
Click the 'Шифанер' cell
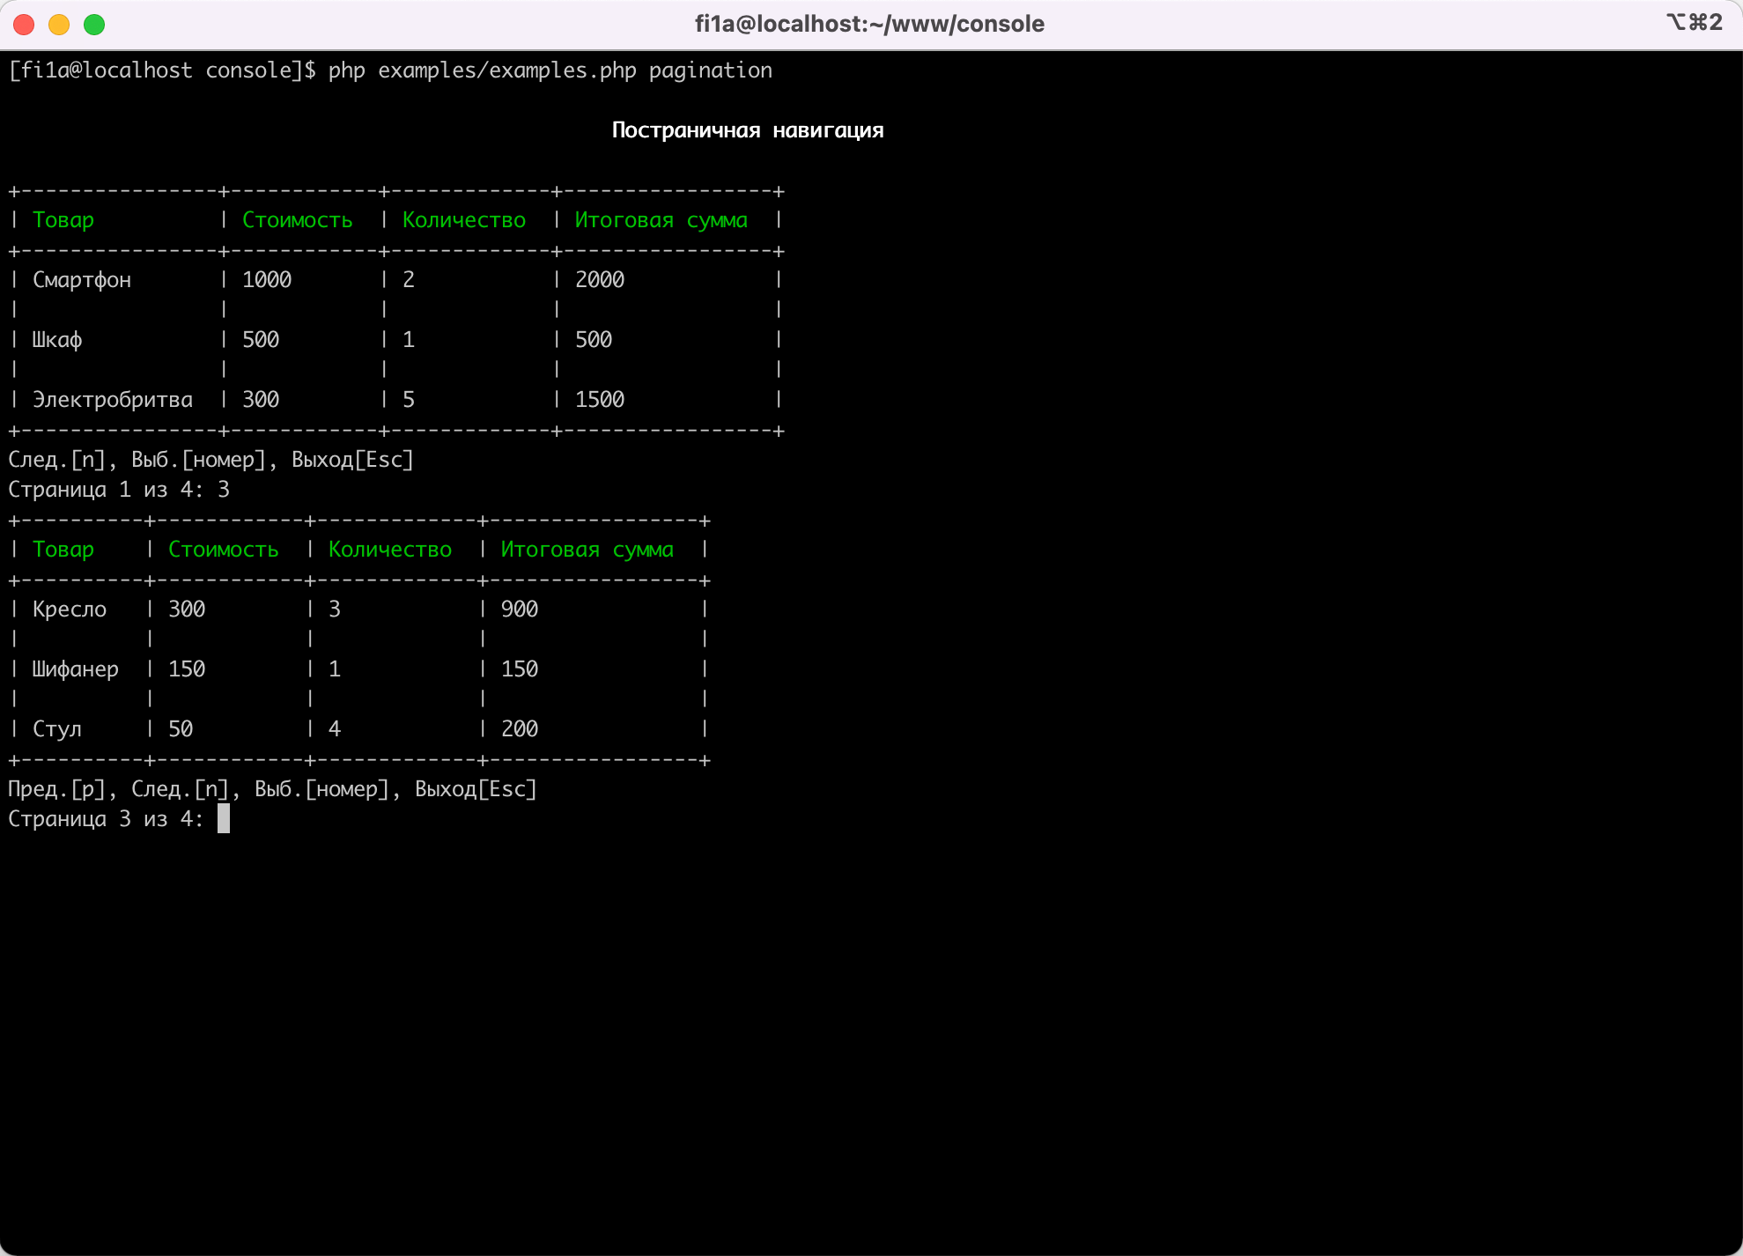tap(76, 669)
